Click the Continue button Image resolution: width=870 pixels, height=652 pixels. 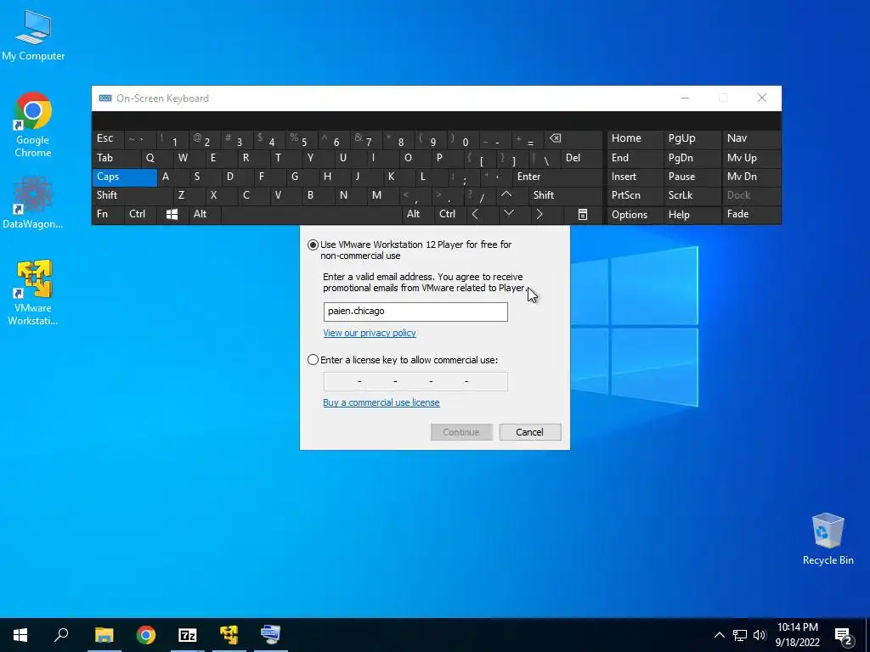click(x=461, y=432)
